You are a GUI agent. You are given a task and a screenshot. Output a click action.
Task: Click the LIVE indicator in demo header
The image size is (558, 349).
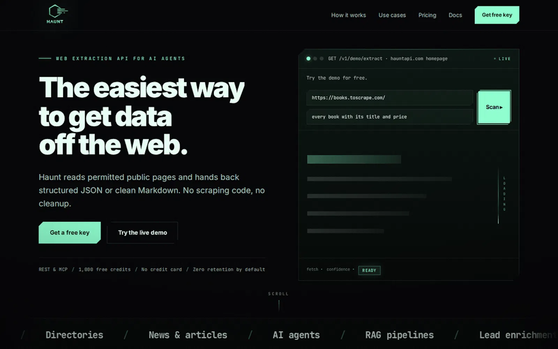coord(502,59)
